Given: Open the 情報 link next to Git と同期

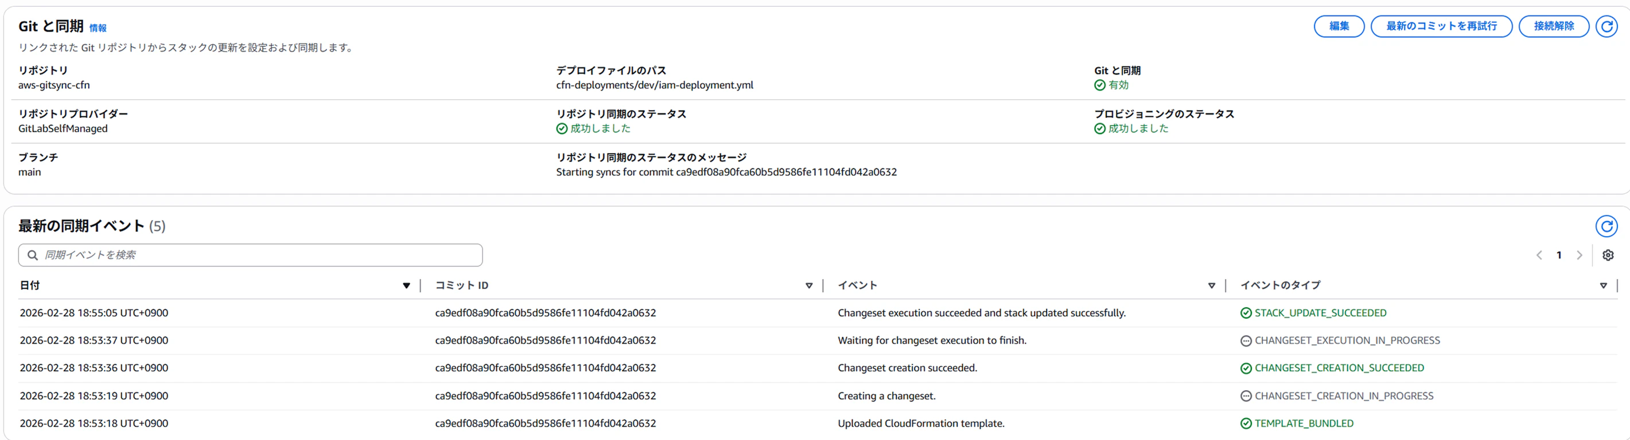Looking at the screenshot, I should (x=98, y=29).
